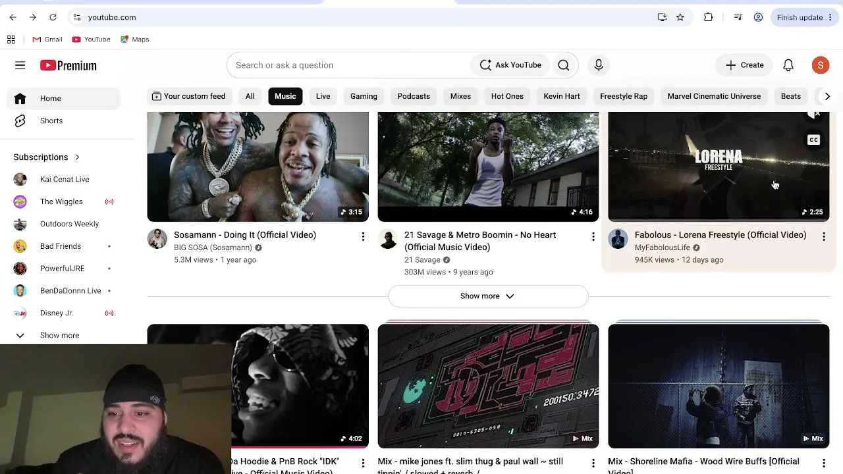Open more options for Shoreline Mafia mix
Screen dimensions: 843x474
(x=824, y=463)
